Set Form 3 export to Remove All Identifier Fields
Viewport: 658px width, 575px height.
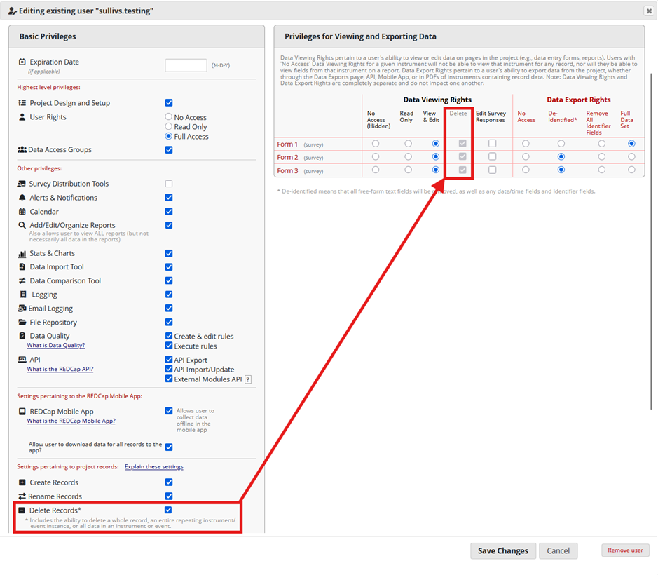click(x=602, y=170)
